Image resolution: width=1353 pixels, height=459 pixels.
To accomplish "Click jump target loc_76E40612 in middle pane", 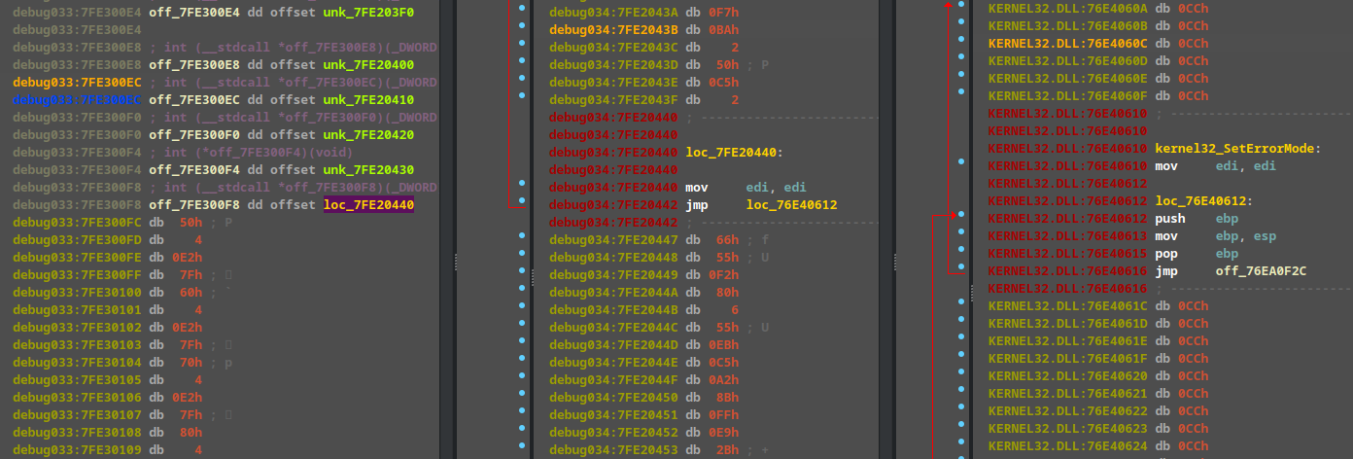I will [x=792, y=205].
